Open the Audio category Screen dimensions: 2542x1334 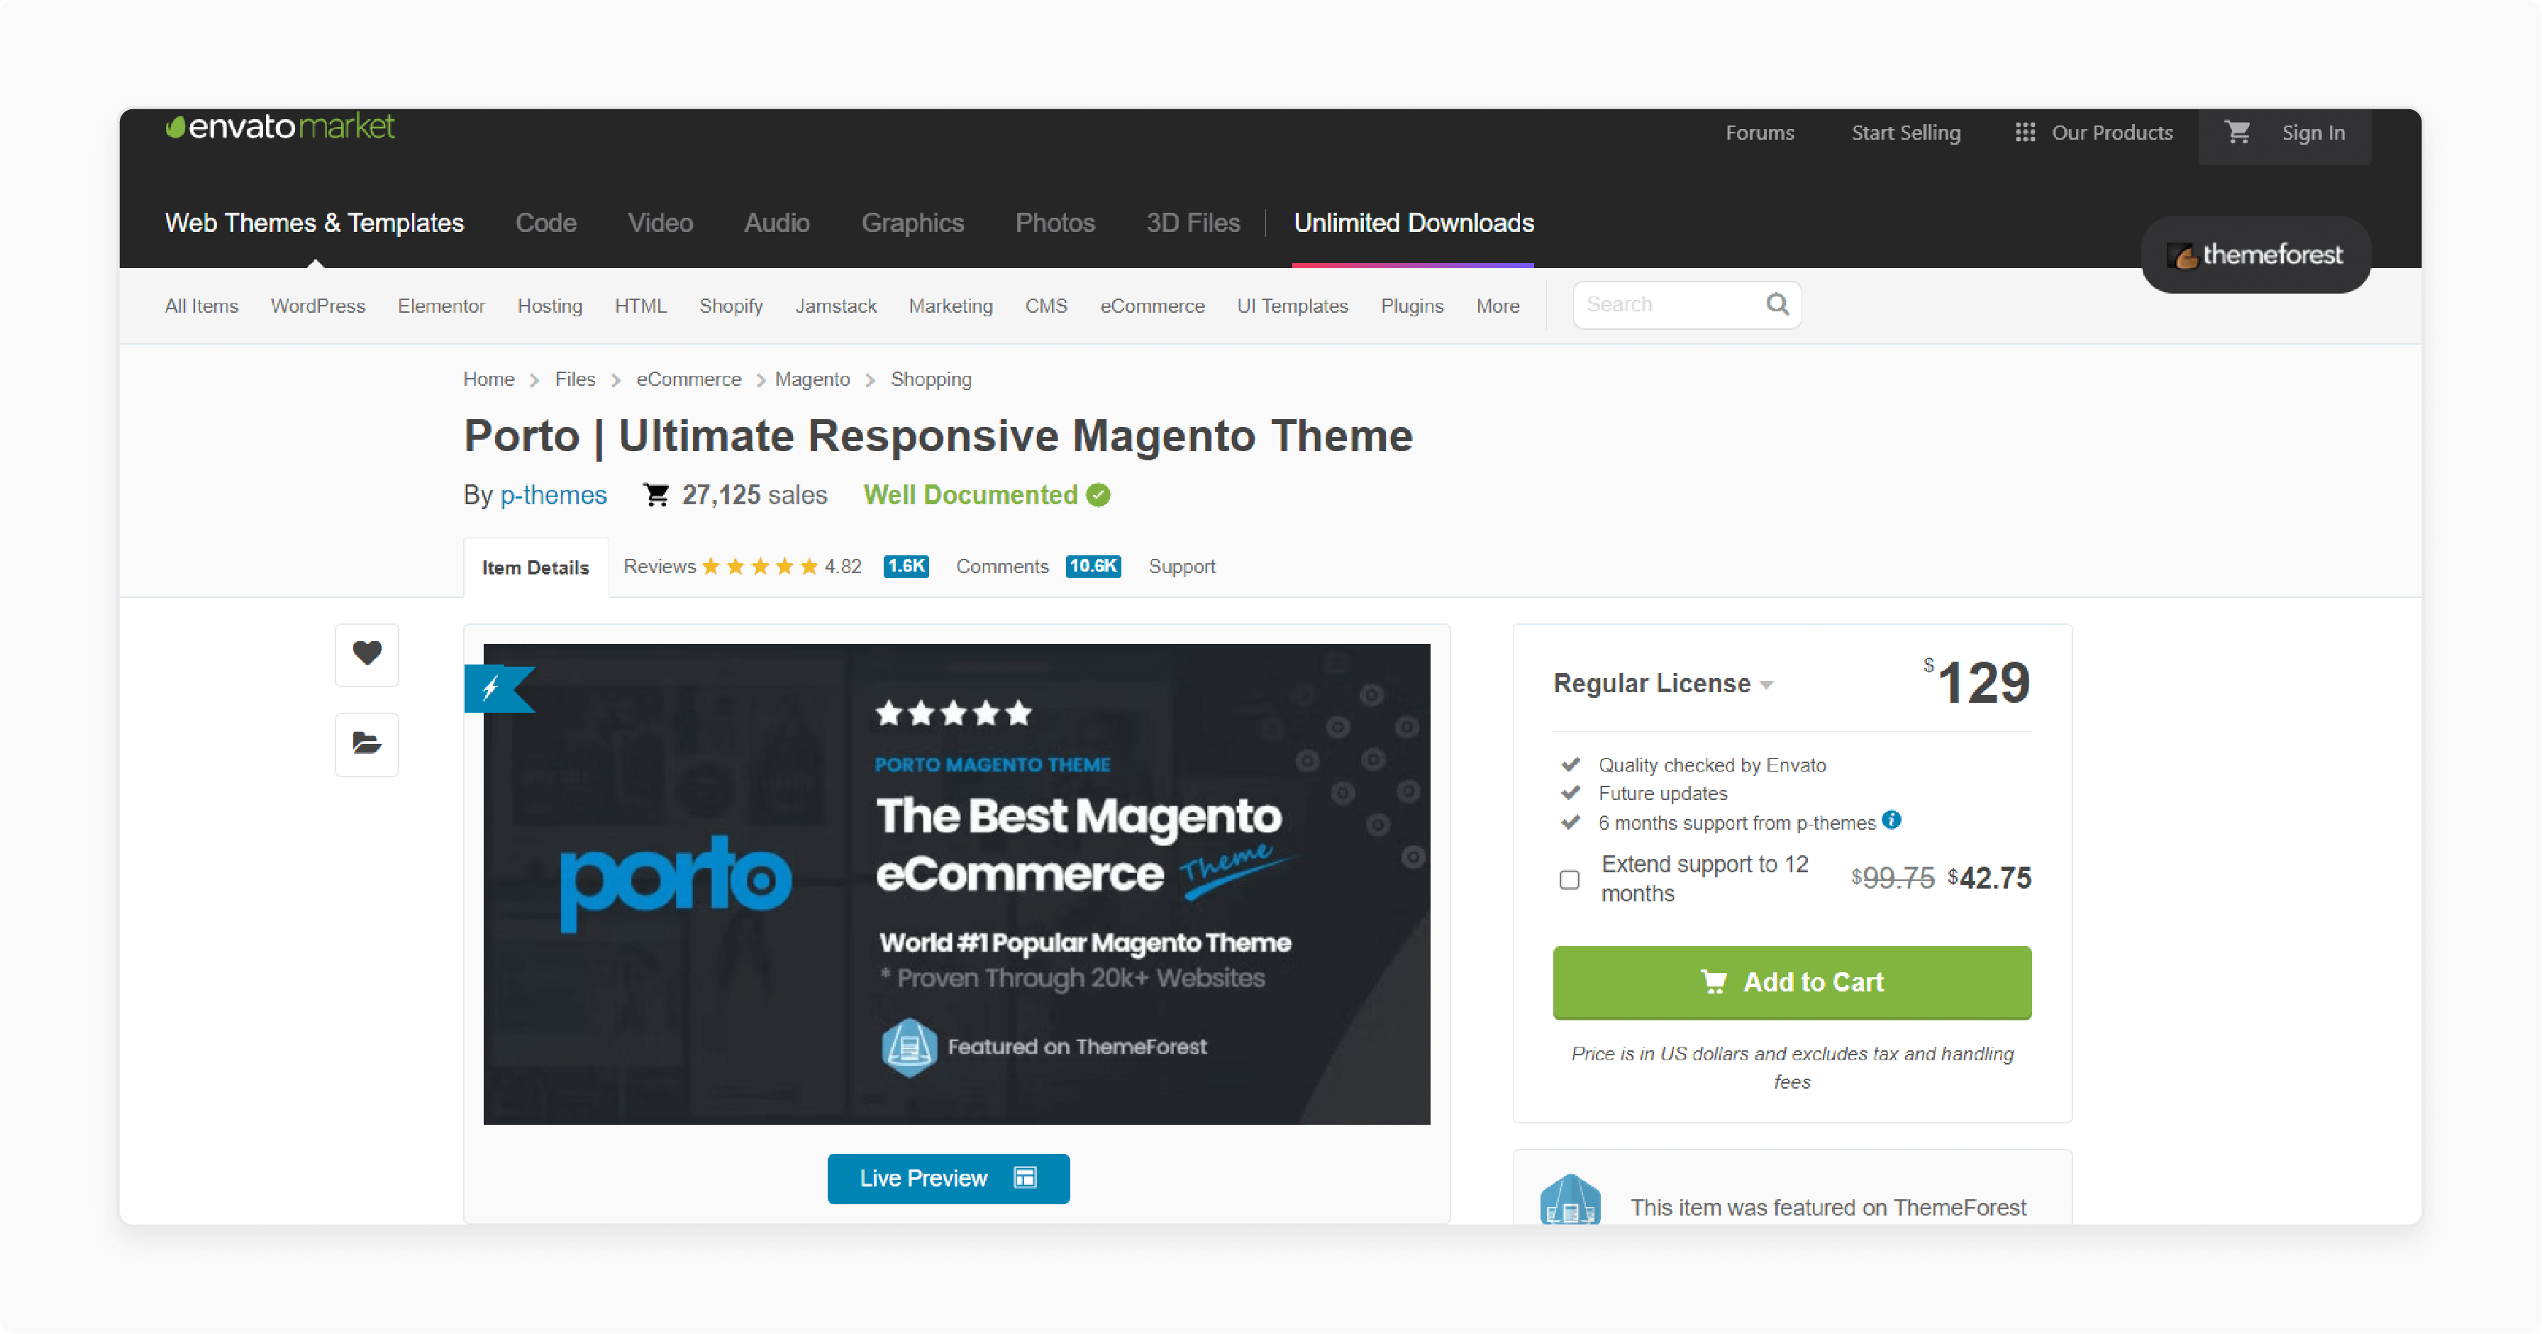(x=777, y=223)
